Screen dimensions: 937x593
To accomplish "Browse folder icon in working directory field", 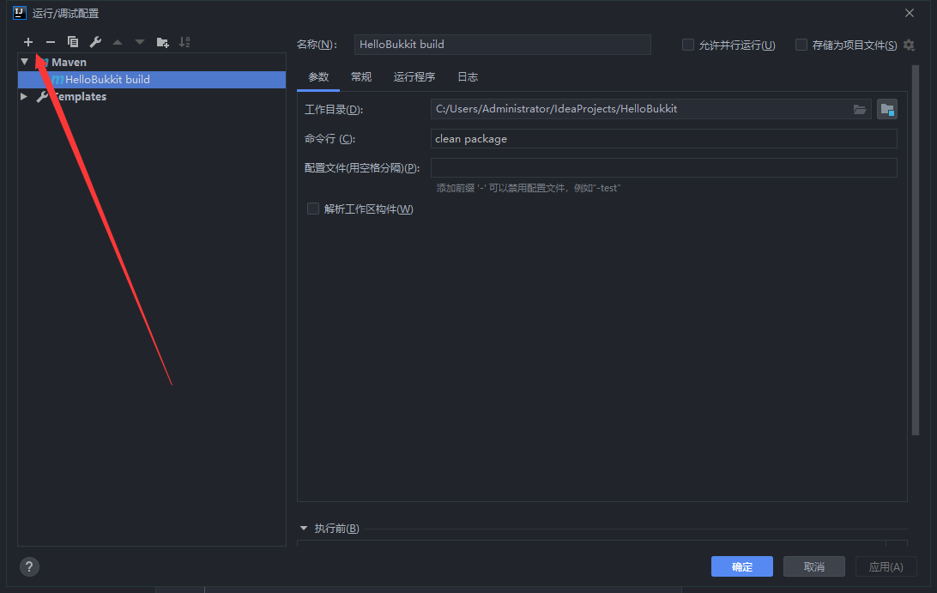I will [x=860, y=109].
